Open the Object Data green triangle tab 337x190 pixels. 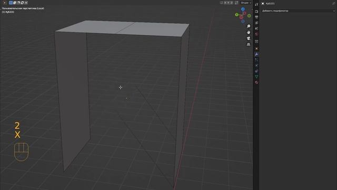tap(256, 77)
